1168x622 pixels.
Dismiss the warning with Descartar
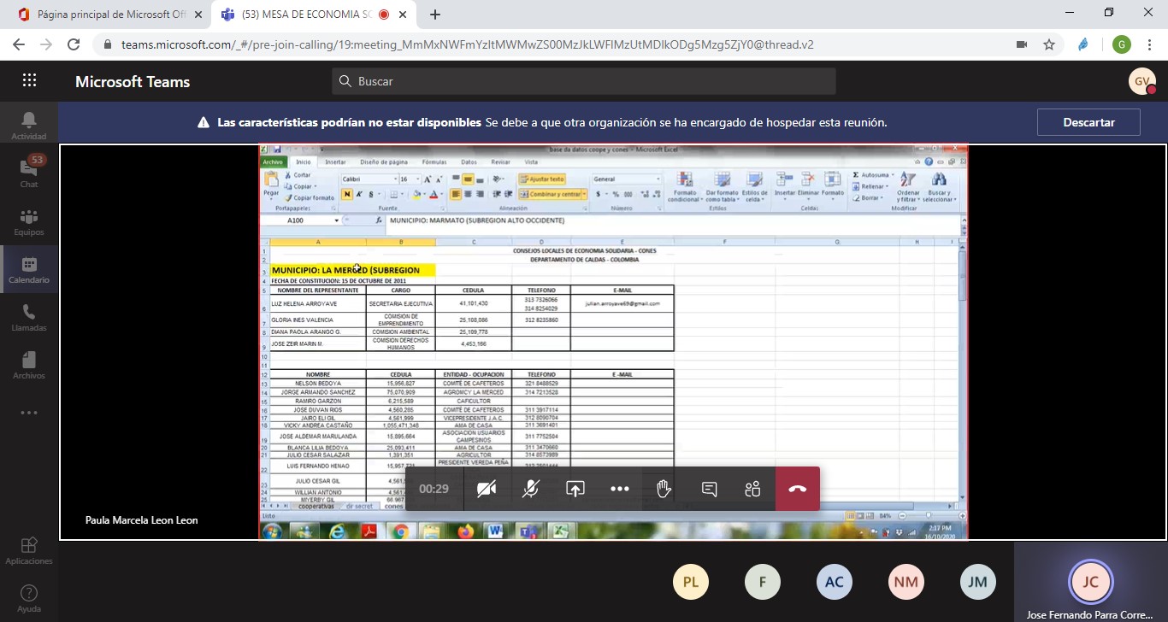[x=1088, y=122]
